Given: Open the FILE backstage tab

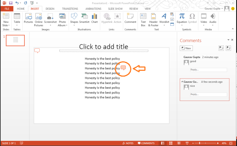Looking at the screenshot, I should pos(7,9).
